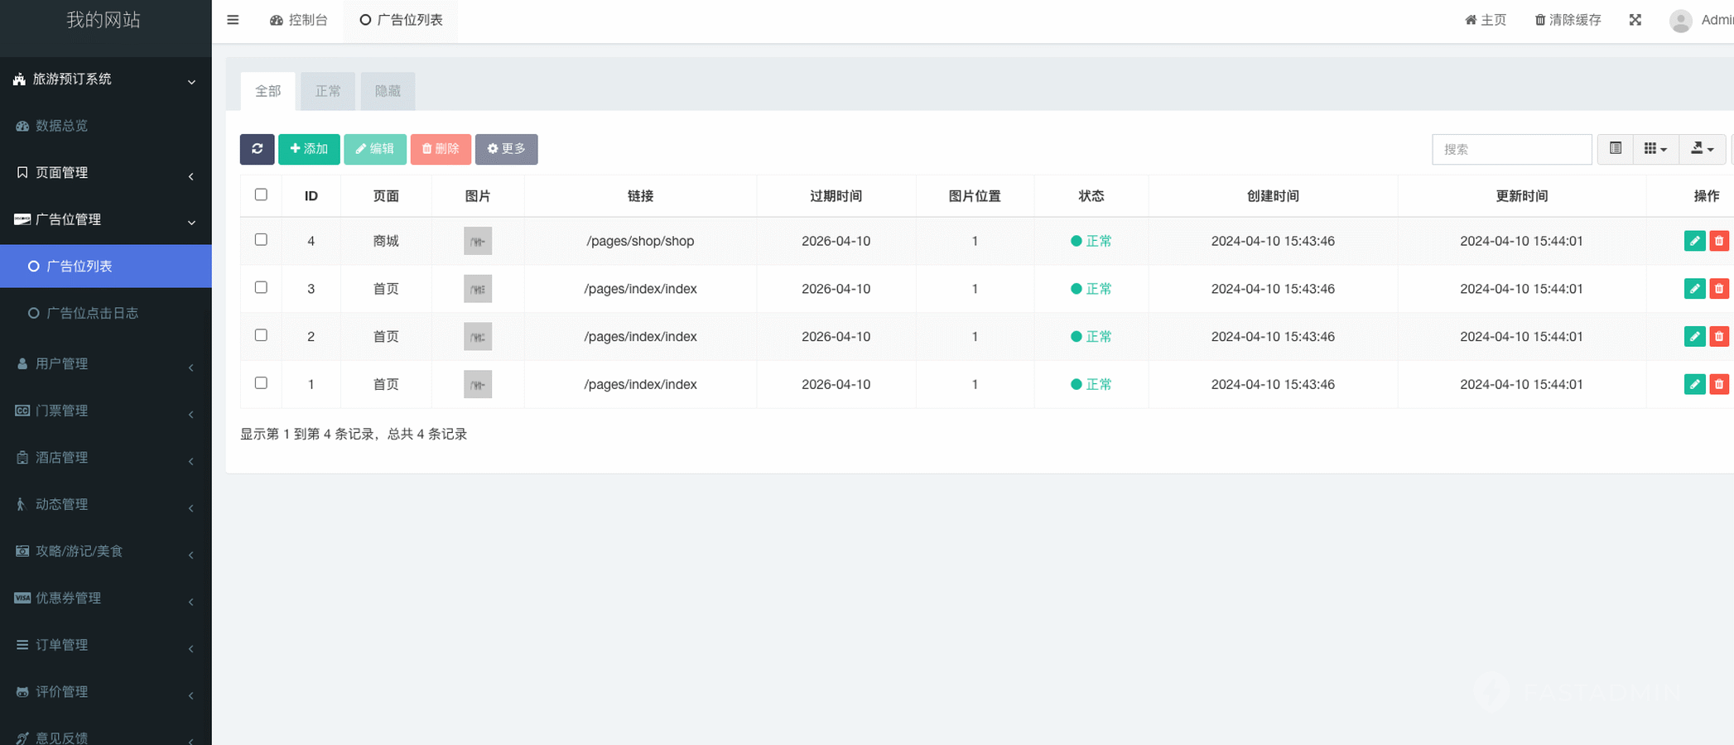Toggle the sidebar hamburger menu icon

(x=233, y=20)
